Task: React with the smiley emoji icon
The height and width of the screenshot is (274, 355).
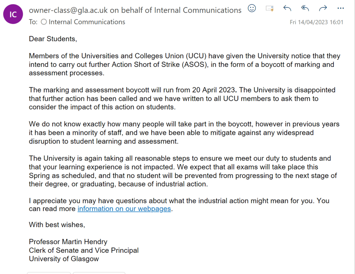Action: tap(252, 8)
